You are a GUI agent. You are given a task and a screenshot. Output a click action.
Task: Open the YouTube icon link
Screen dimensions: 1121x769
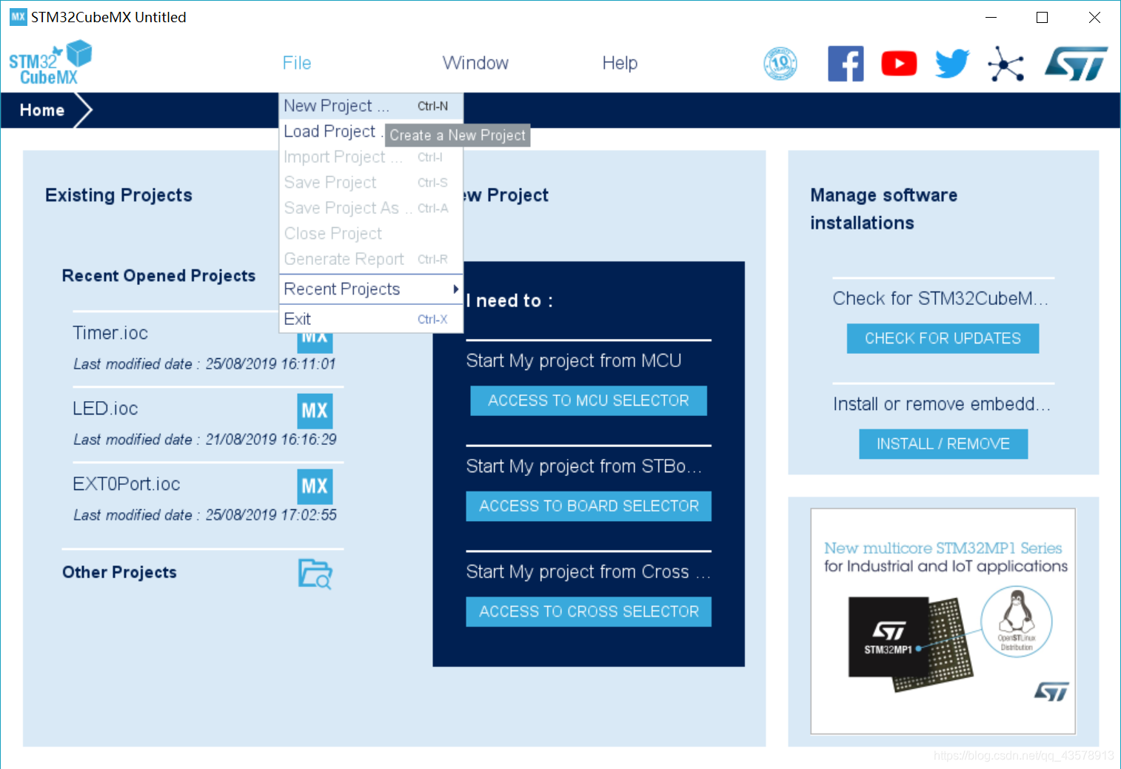click(x=899, y=64)
